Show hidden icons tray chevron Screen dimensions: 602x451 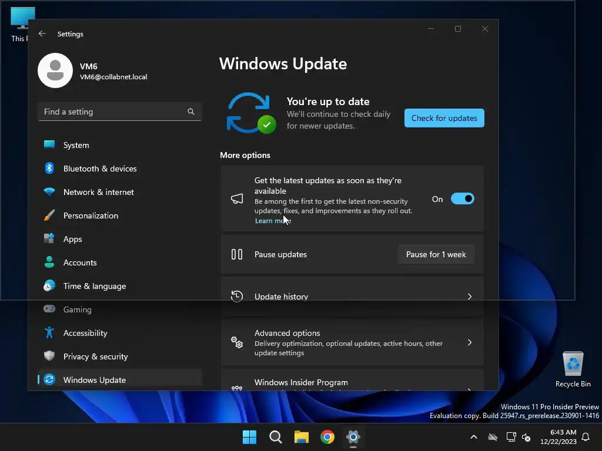click(474, 437)
